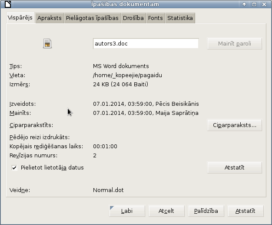The width and height of the screenshot is (272, 225).
Task: Confirm with the Labi button
Action: pos(127,211)
